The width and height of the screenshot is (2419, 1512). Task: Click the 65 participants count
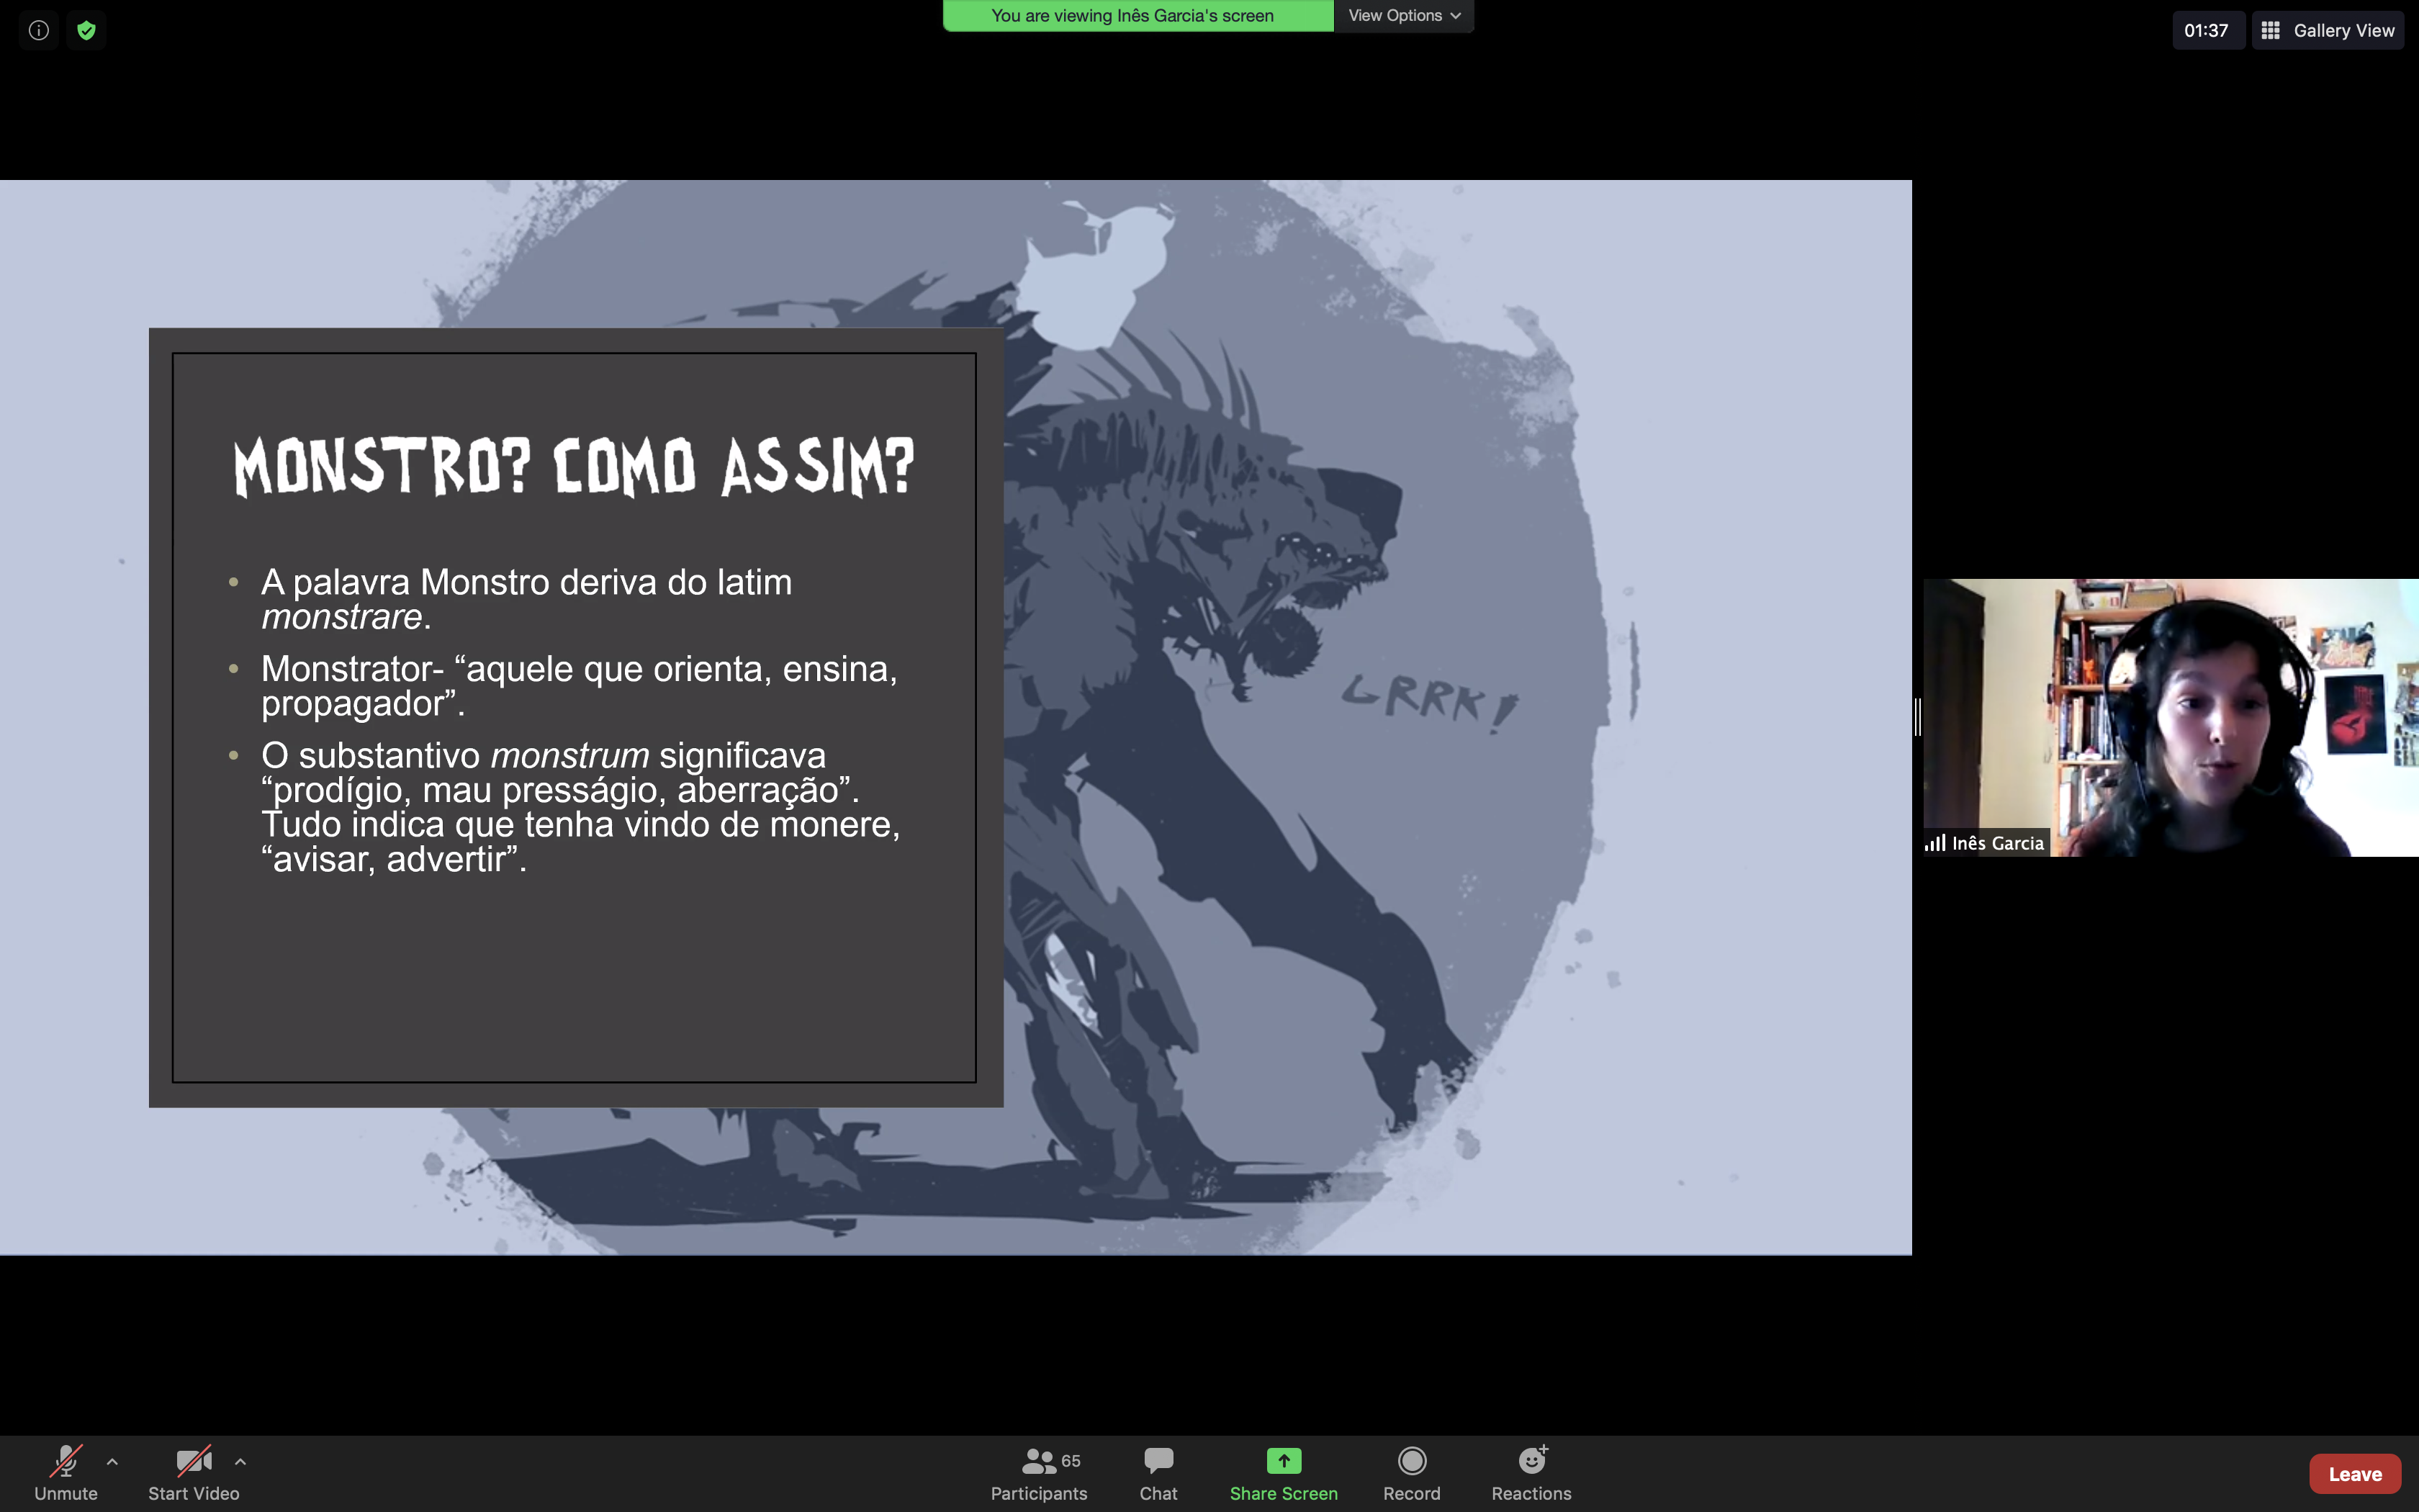click(x=1071, y=1461)
